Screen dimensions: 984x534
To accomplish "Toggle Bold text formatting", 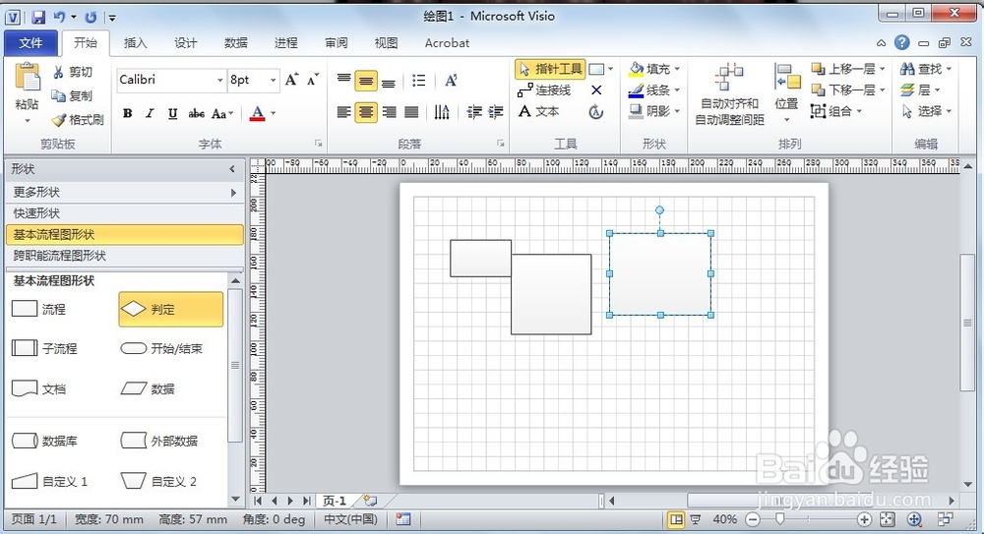I will coord(127,113).
